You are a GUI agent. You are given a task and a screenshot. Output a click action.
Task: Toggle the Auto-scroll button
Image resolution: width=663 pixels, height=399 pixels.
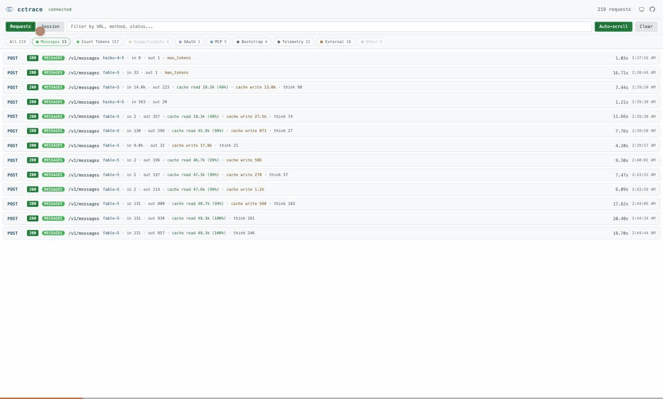[x=613, y=27]
